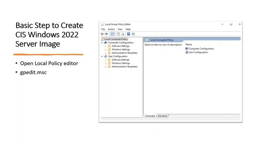
Task: Click Computer Configuration icon in the right pane list
Action: pyautogui.click(x=187, y=48)
